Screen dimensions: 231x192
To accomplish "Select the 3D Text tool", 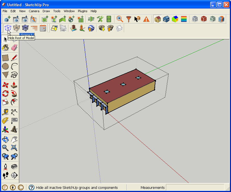I will click(14, 130).
